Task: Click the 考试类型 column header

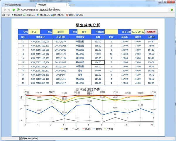Action: point(80,37)
